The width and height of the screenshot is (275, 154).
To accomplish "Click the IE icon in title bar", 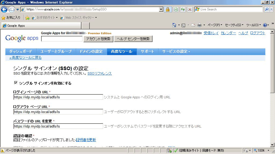I will tap(3, 2).
